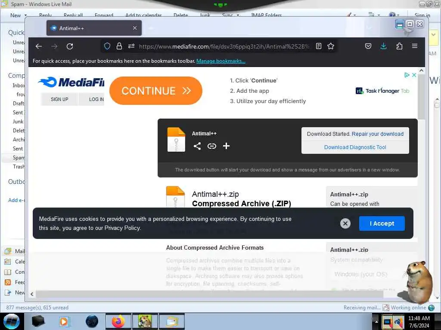Image resolution: width=441 pixels, height=330 pixels.
Task: Open Contacts shortcut in Mail sidebar
Action: tap(15, 272)
